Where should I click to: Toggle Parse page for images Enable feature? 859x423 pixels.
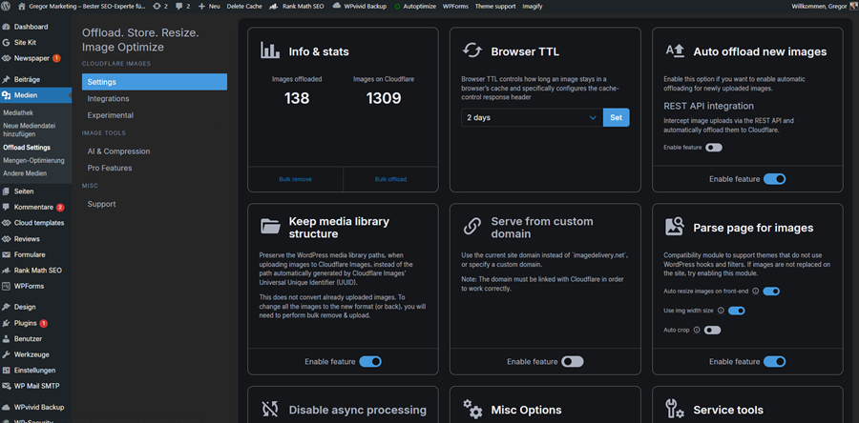pyautogui.click(x=775, y=361)
